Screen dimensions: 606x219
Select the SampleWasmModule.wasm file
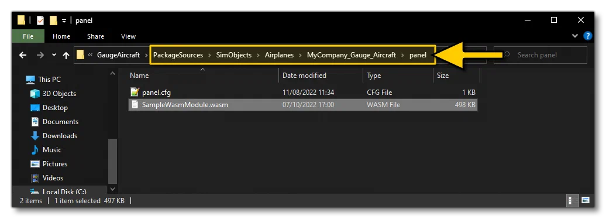pyautogui.click(x=185, y=105)
